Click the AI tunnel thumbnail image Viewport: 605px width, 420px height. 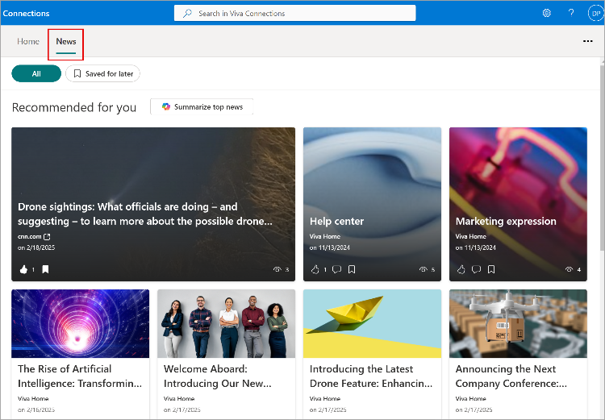click(x=80, y=323)
